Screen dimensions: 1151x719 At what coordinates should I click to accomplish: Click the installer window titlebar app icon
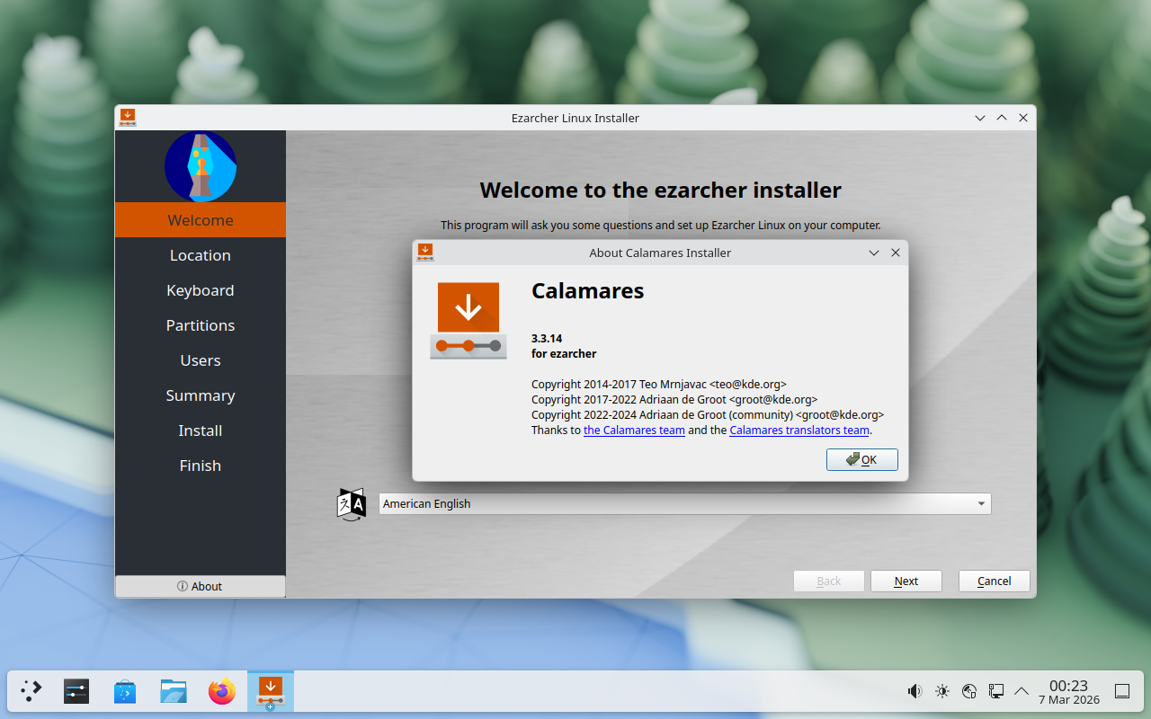(128, 118)
